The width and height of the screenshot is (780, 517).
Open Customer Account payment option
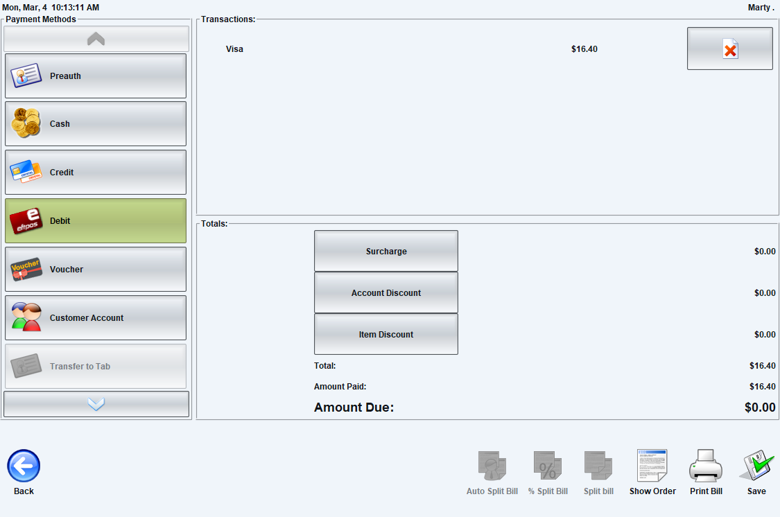click(96, 317)
